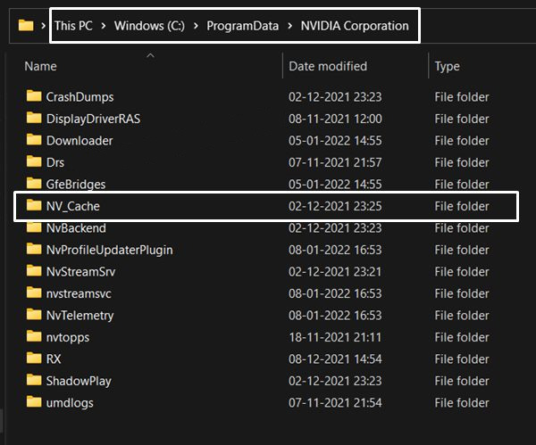Viewport: 536px width, 445px height.
Task: Select the umdlogs folder icon
Action: (34, 401)
